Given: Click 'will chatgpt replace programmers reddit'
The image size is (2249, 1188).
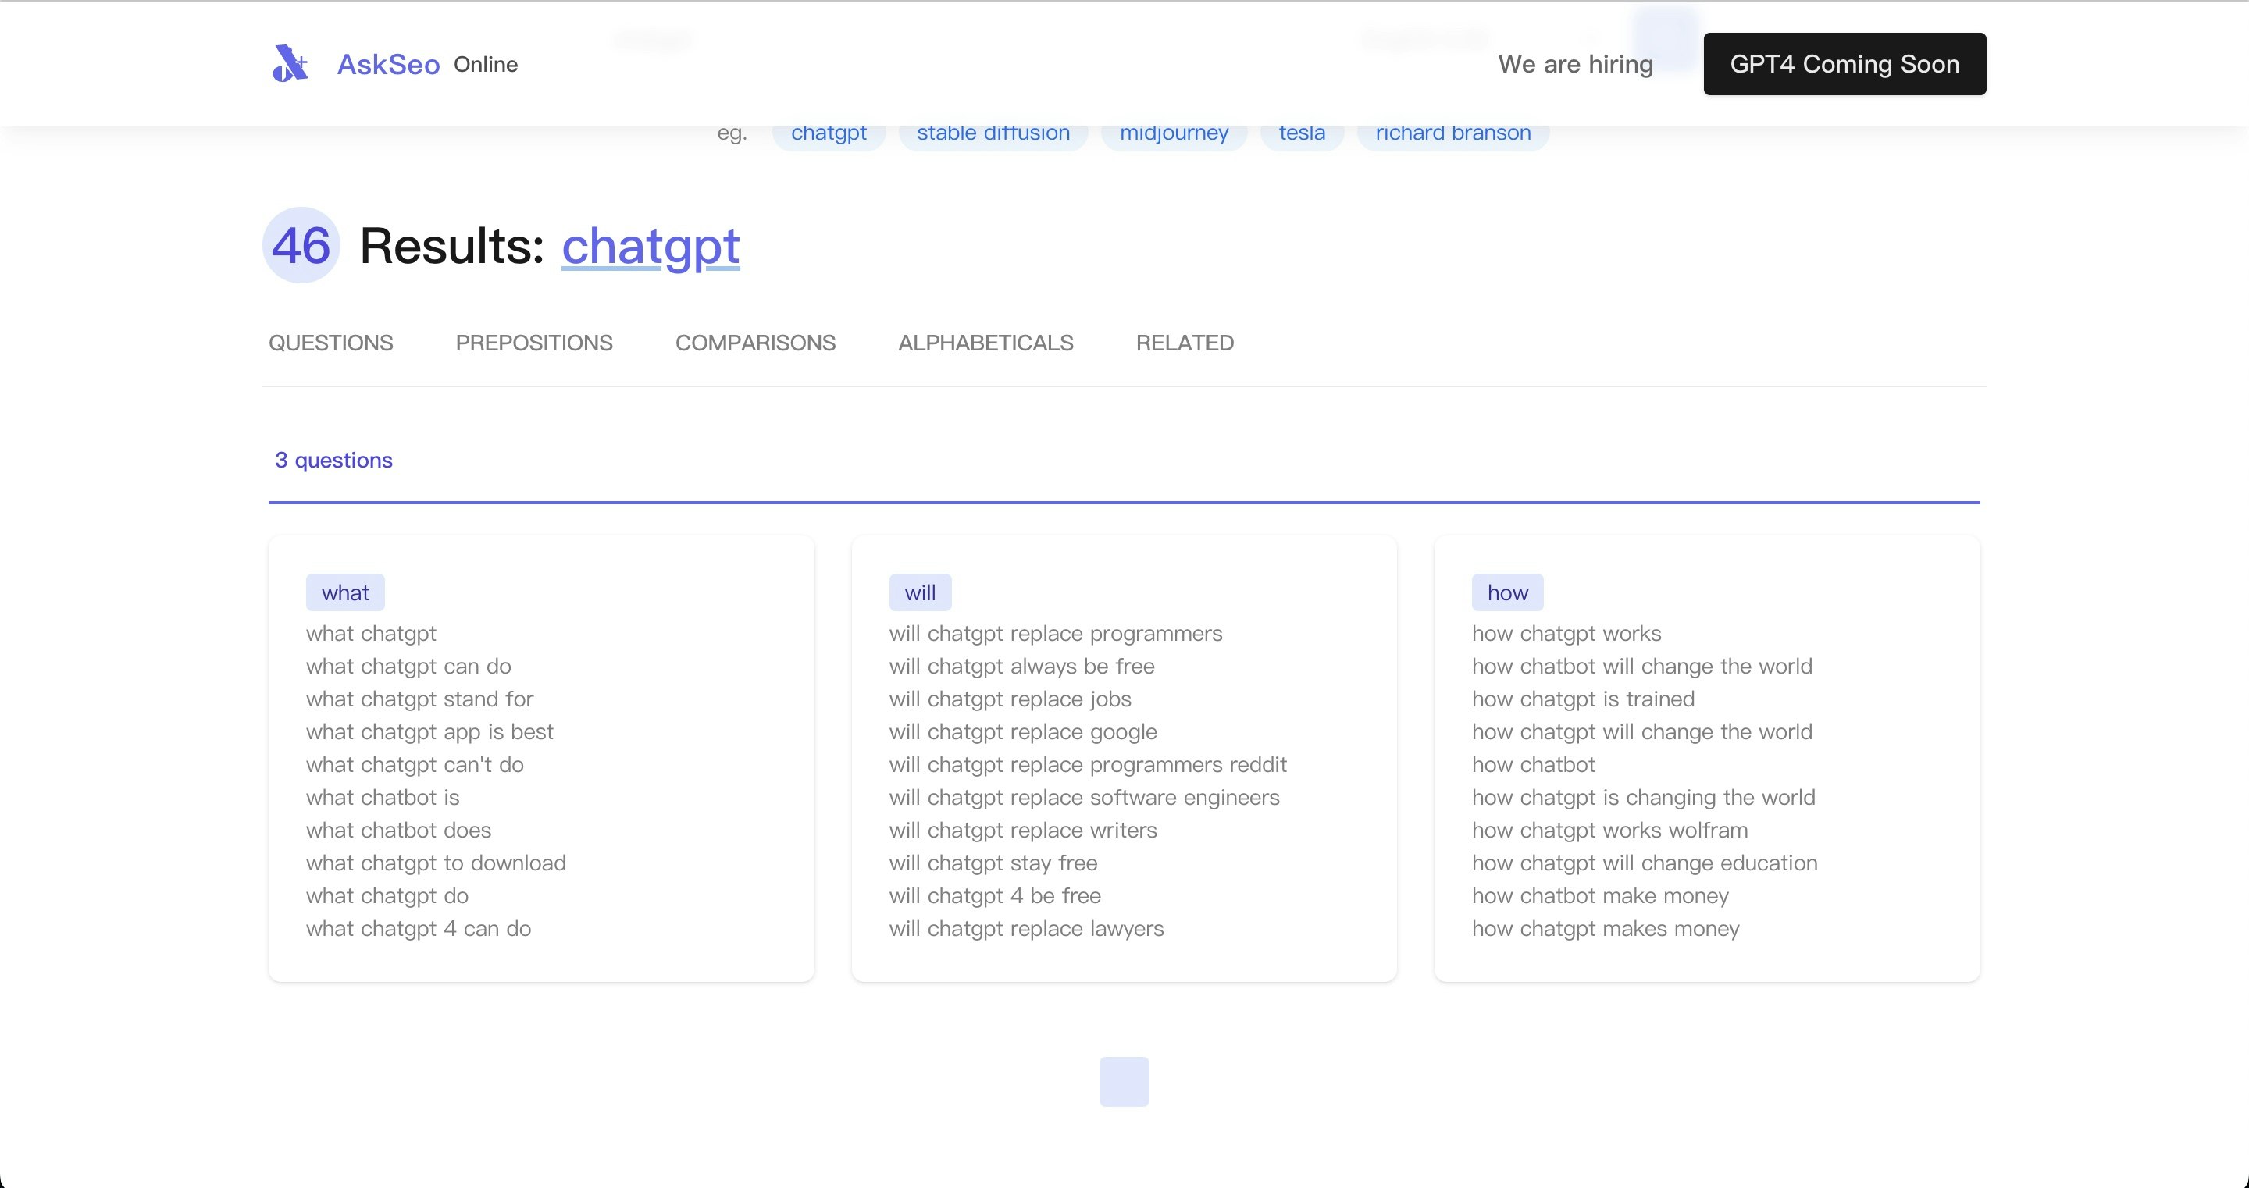Looking at the screenshot, I should [1088, 765].
